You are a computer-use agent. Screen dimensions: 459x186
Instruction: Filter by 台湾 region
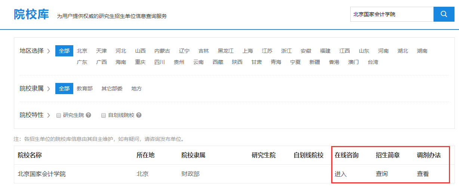tap(373, 62)
